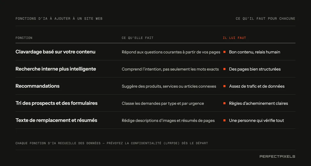Select the 'Ce qu'elle fait' column header

pyautogui.click(x=138, y=38)
